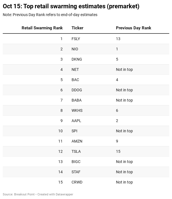Select the BIGC ticker cell
This screenshot has height=199, width=172.
click(76, 162)
